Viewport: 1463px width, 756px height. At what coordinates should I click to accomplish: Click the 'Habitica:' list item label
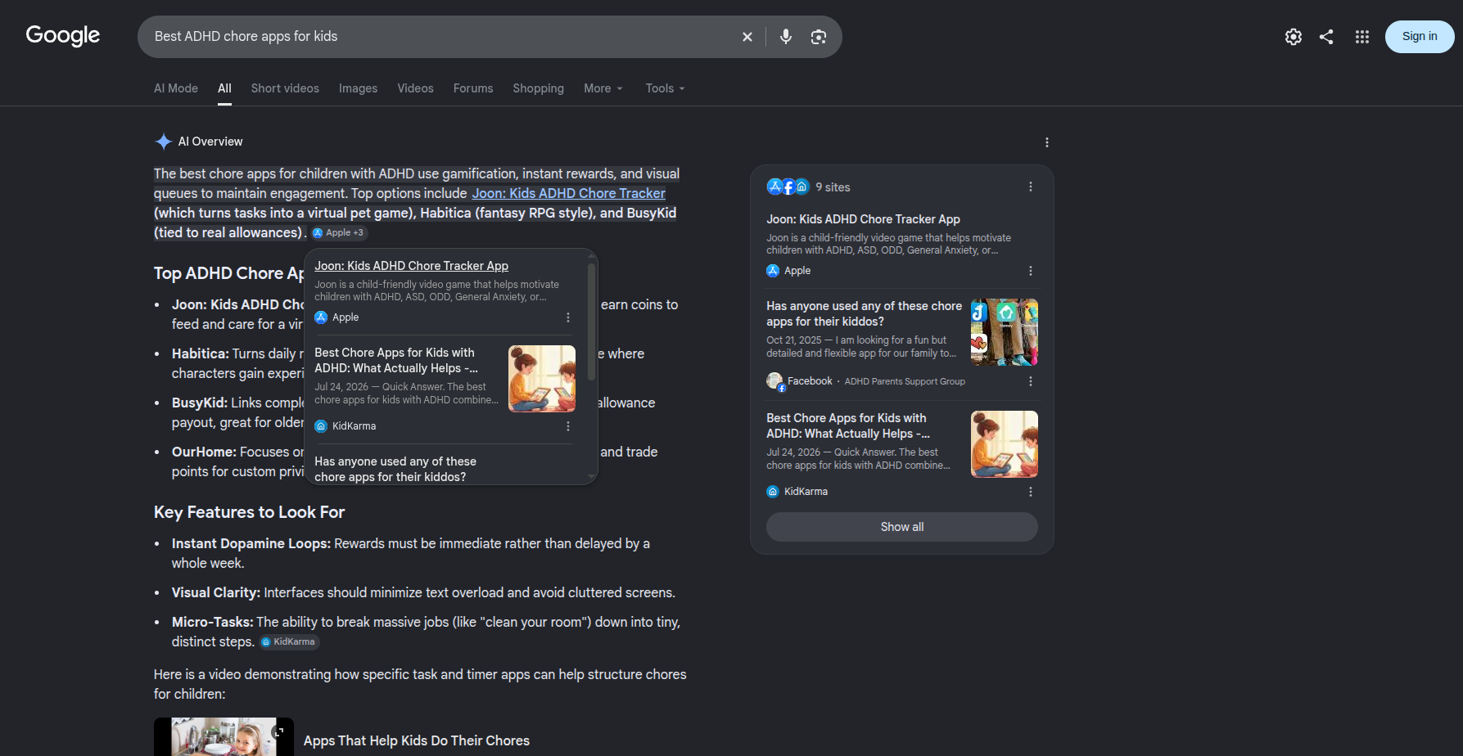coord(201,354)
